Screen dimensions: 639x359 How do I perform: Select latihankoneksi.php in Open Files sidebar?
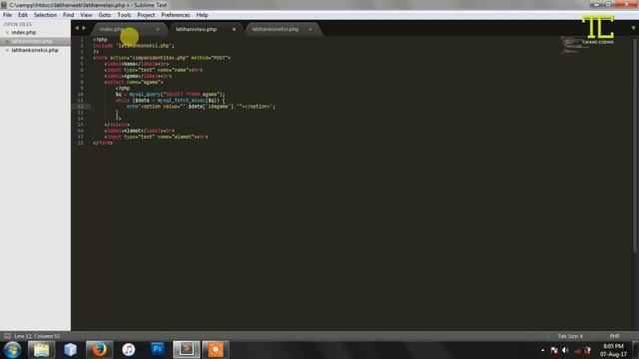pos(35,51)
